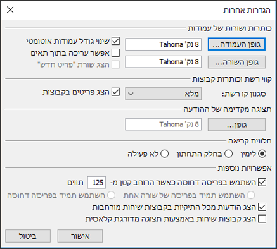Click the 125 characters width field
277x249 pixels.
[96, 183]
